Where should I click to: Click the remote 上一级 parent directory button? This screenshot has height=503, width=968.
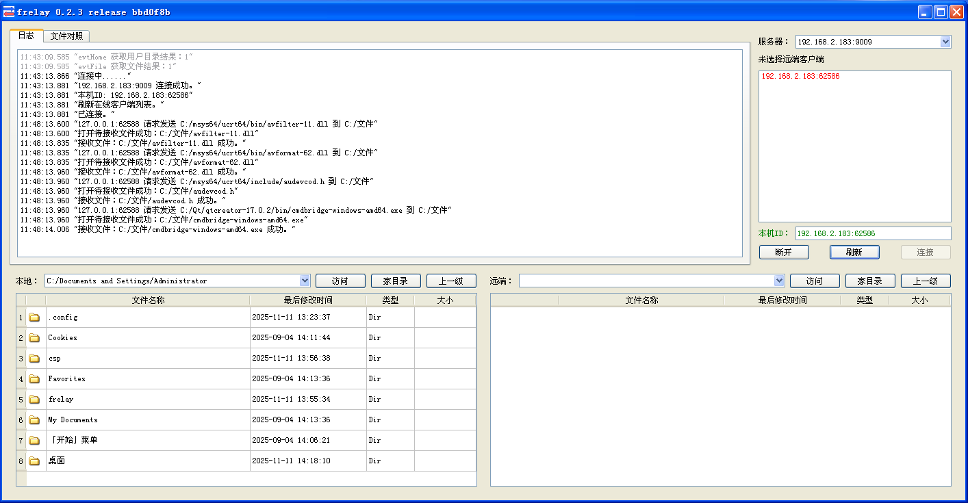[x=925, y=281]
